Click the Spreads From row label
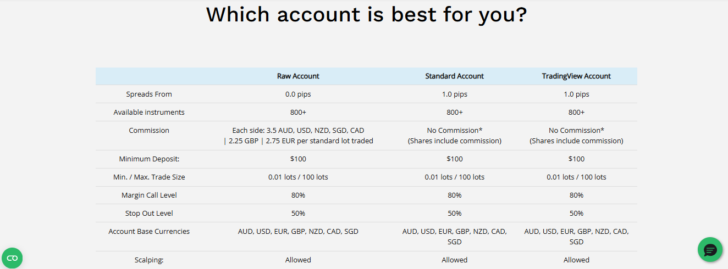The width and height of the screenshot is (728, 269). click(149, 94)
